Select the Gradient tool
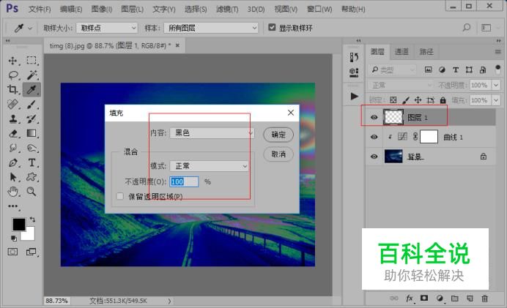The width and height of the screenshot is (507, 308). 32,133
